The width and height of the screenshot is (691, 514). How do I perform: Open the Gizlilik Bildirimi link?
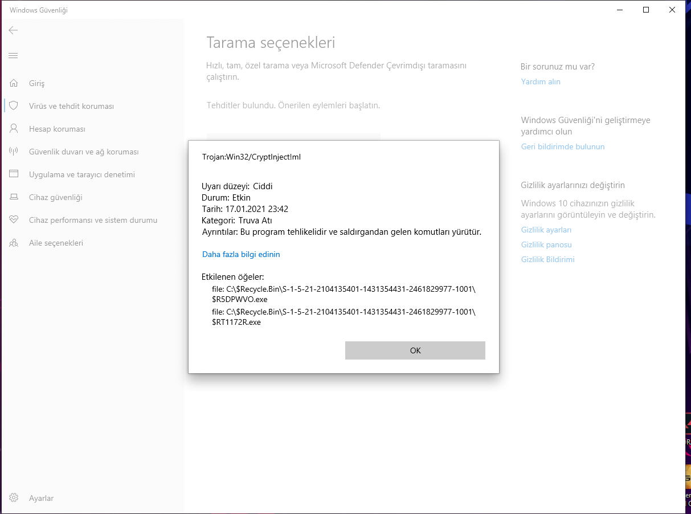click(548, 259)
